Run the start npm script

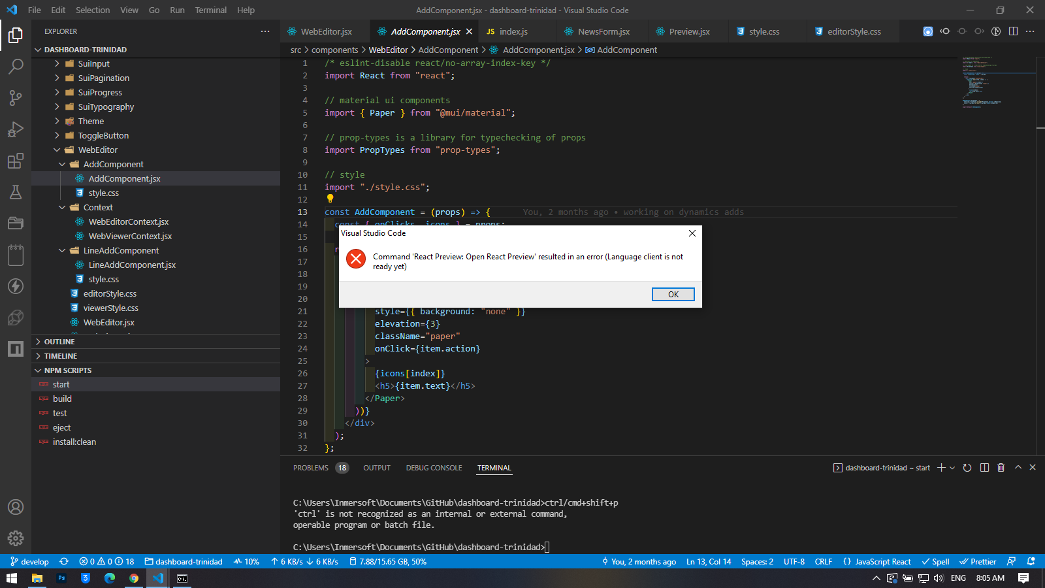155,384
